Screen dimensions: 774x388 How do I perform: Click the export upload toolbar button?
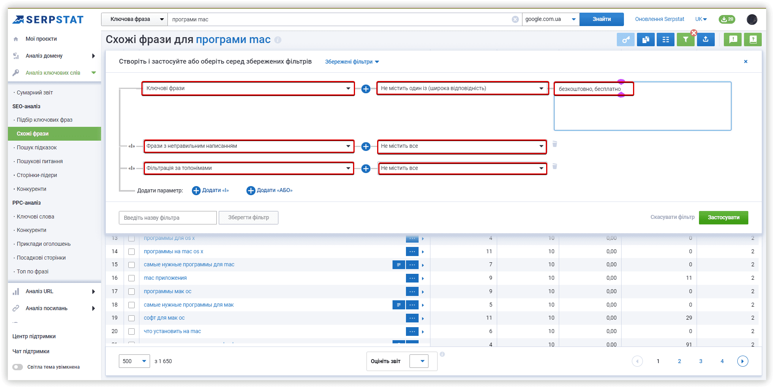706,40
